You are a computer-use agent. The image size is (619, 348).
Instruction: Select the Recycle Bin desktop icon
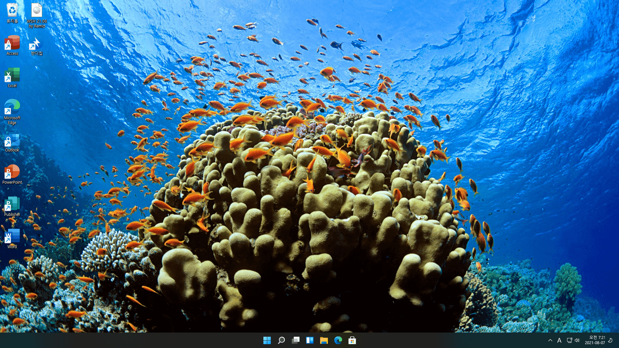[12, 13]
